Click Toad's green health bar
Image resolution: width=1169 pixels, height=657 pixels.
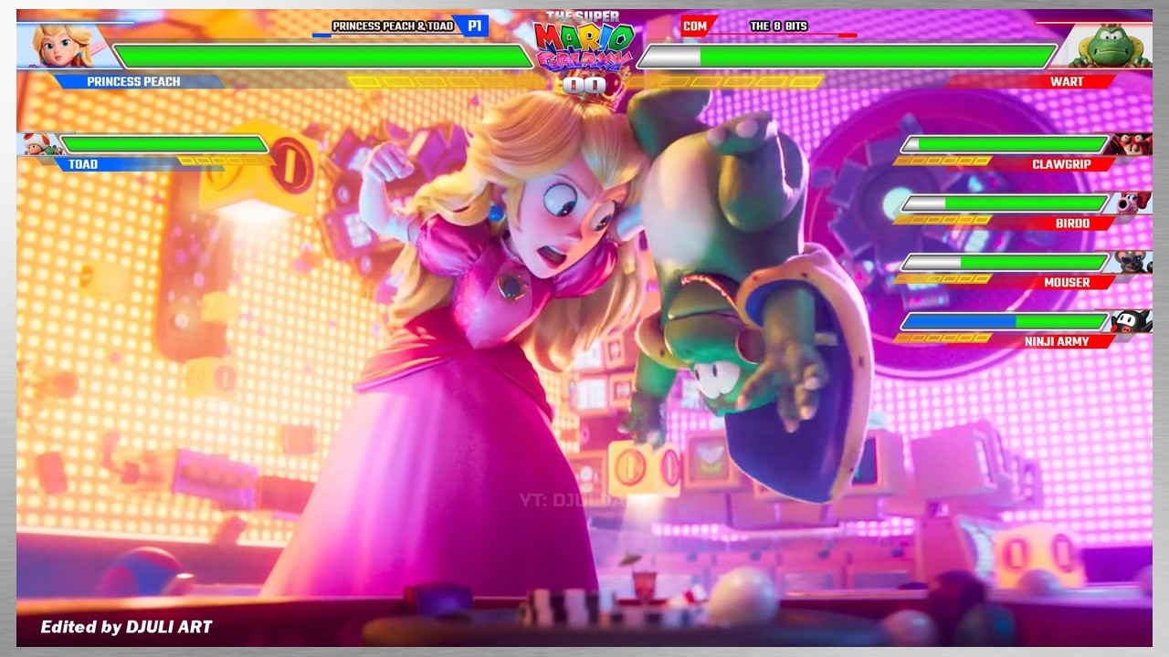[164, 144]
